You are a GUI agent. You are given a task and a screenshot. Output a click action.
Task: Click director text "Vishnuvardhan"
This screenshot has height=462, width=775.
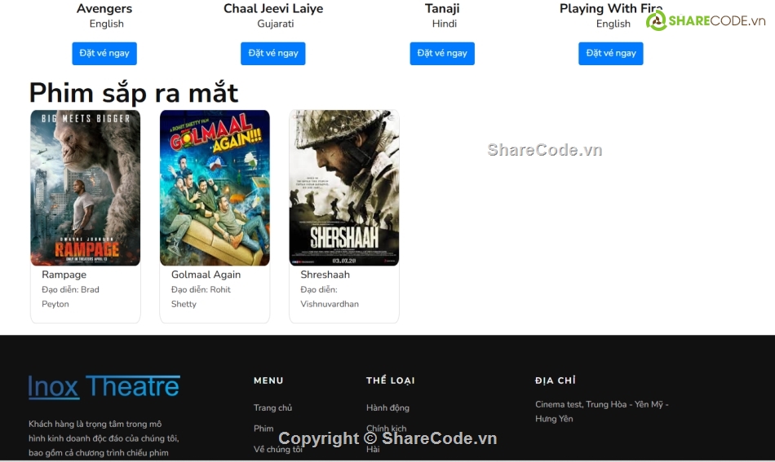pos(330,304)
